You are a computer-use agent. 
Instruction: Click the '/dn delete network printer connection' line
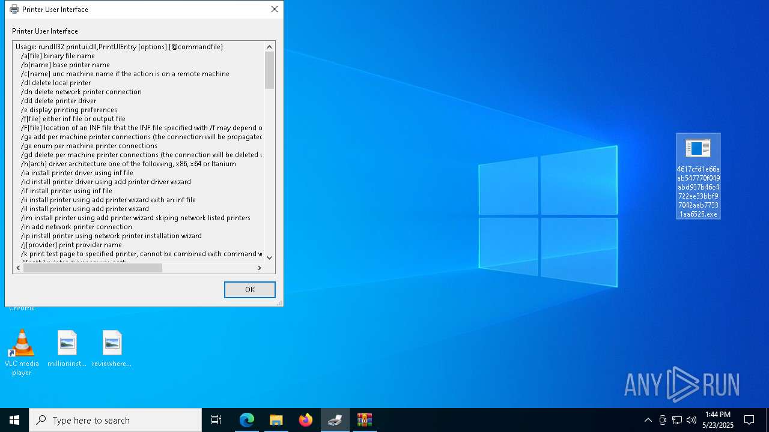click(81, 92)
